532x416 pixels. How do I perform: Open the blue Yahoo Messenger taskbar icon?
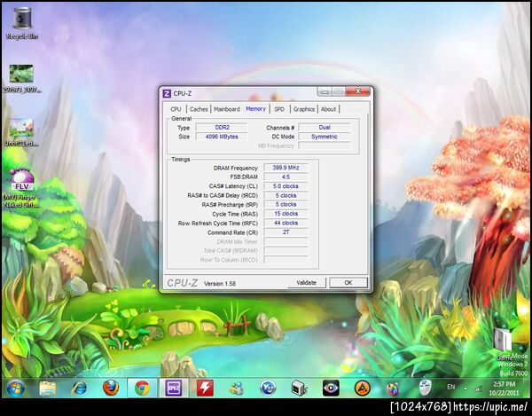click(268, 389)
